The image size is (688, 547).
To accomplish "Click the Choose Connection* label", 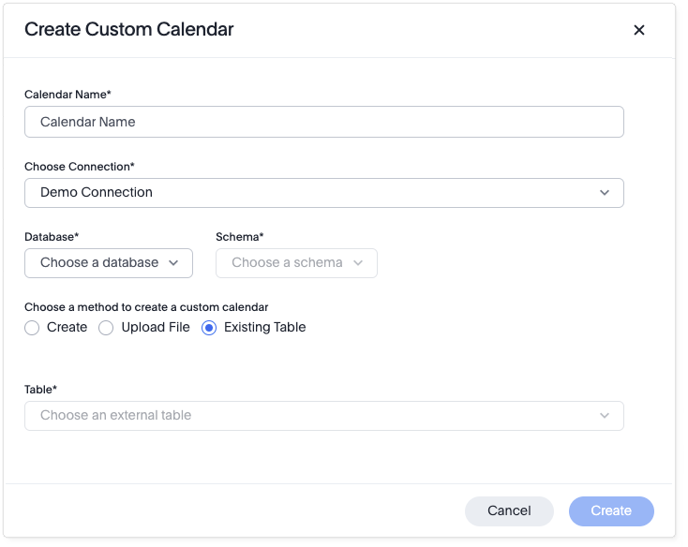I will click(80, 167).
